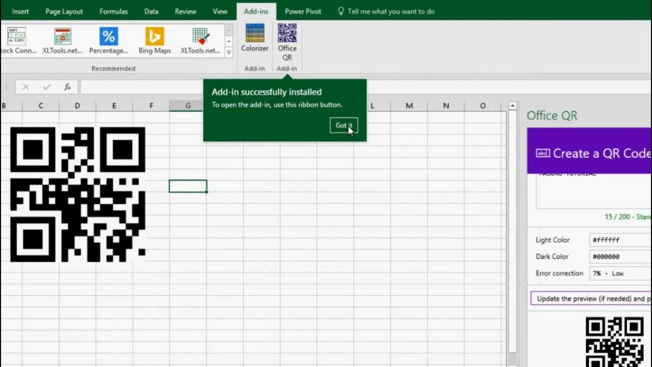Select column F header

pos(151,105)
